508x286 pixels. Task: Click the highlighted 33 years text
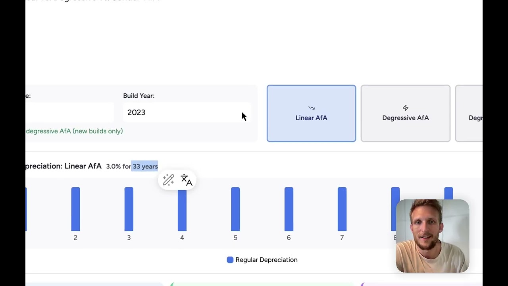145,166
